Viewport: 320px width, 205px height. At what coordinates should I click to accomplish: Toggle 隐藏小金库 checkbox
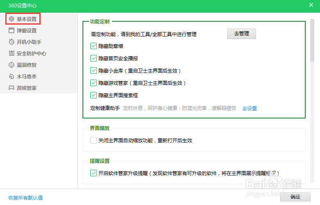(94, 71)
